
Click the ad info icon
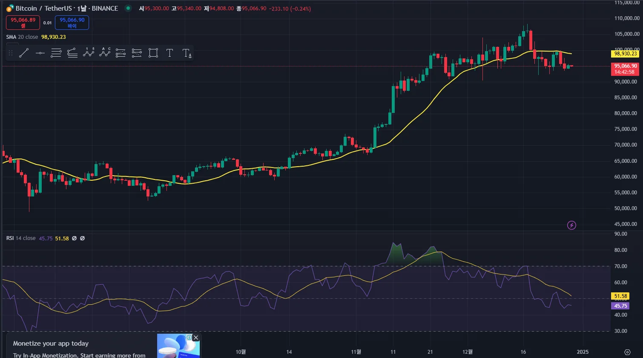[189, 337]
